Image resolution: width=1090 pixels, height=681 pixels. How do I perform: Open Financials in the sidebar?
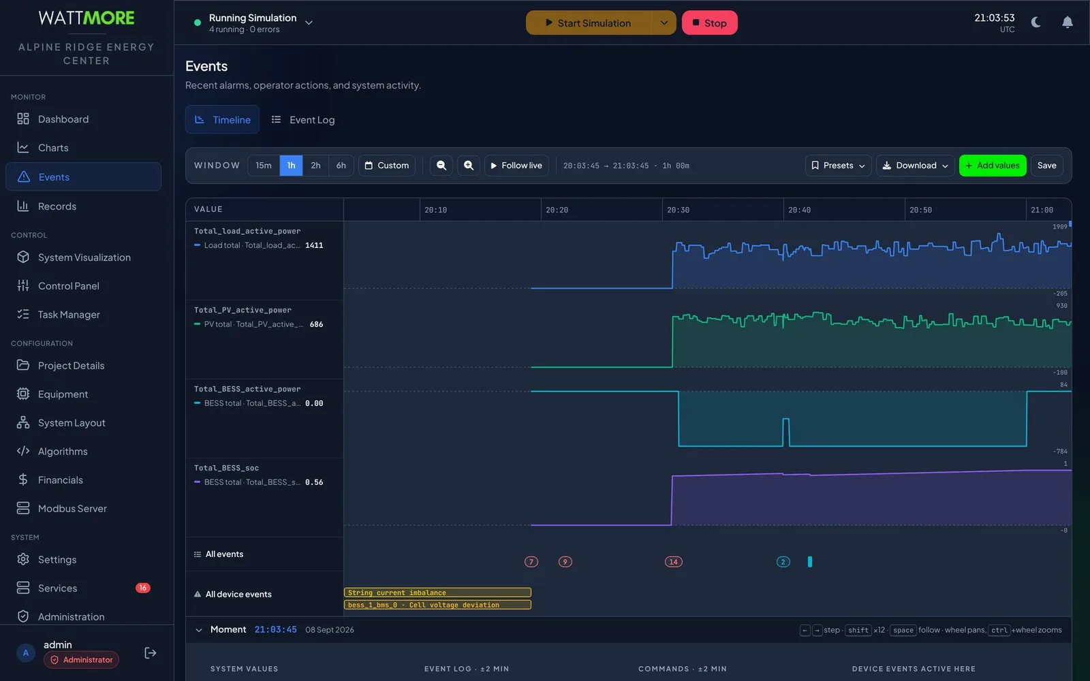tap(83, 480)
